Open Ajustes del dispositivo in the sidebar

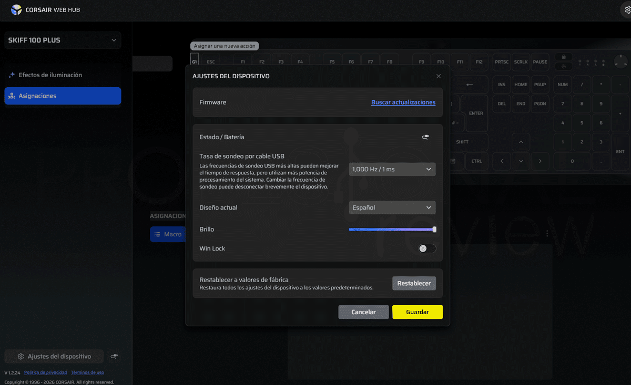(54, 357)
